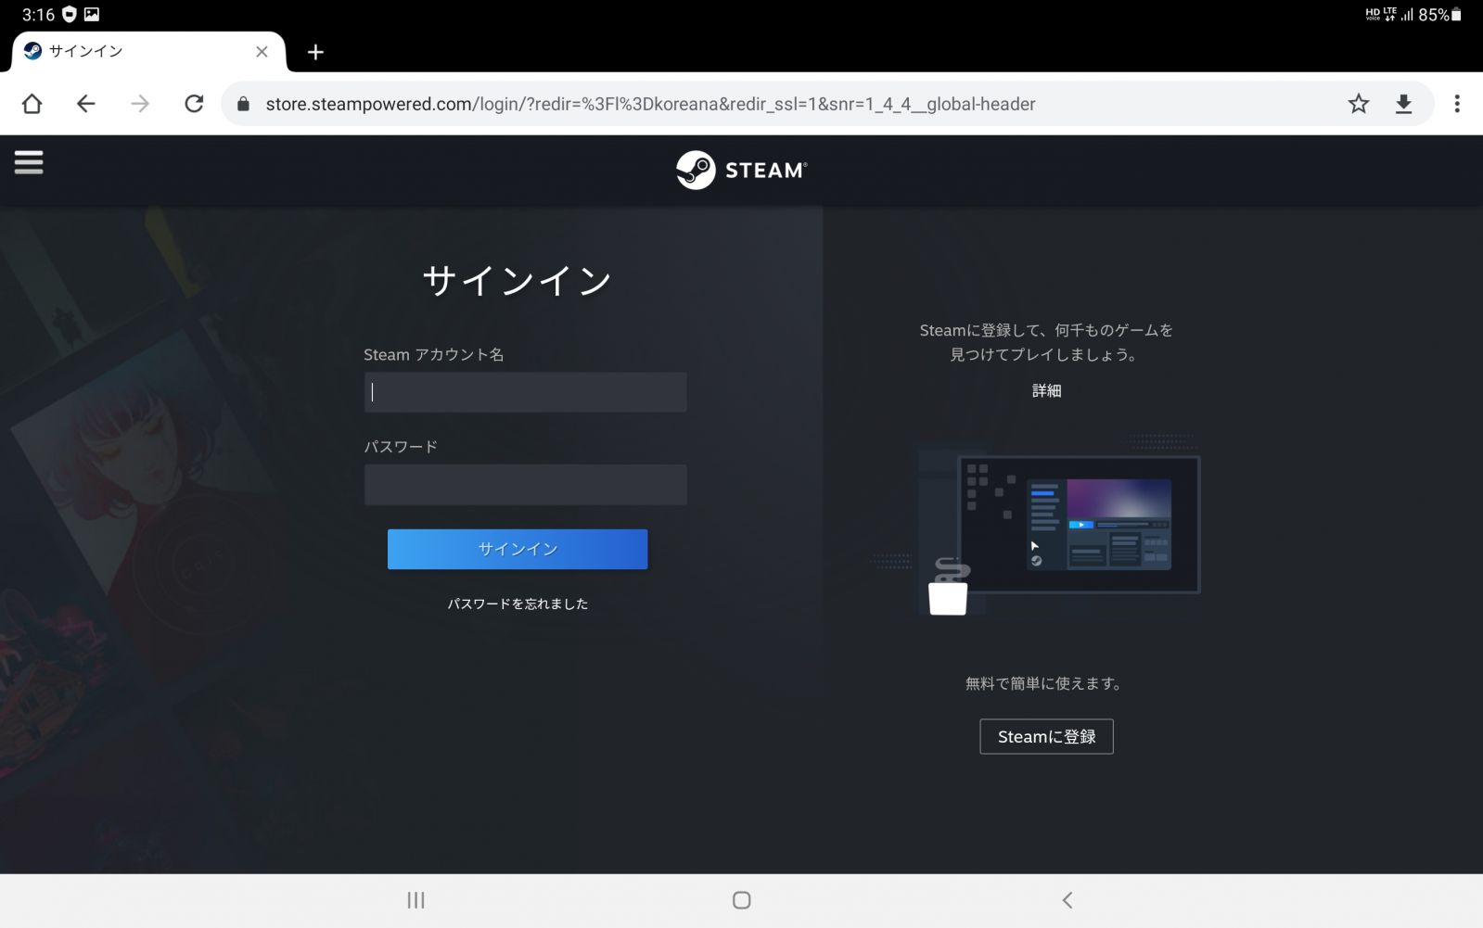Image resolution: width=1483 pixels, height=928 pixels.
Task: Open the browser three-dot menu
Action: [x=1457, y=104]
